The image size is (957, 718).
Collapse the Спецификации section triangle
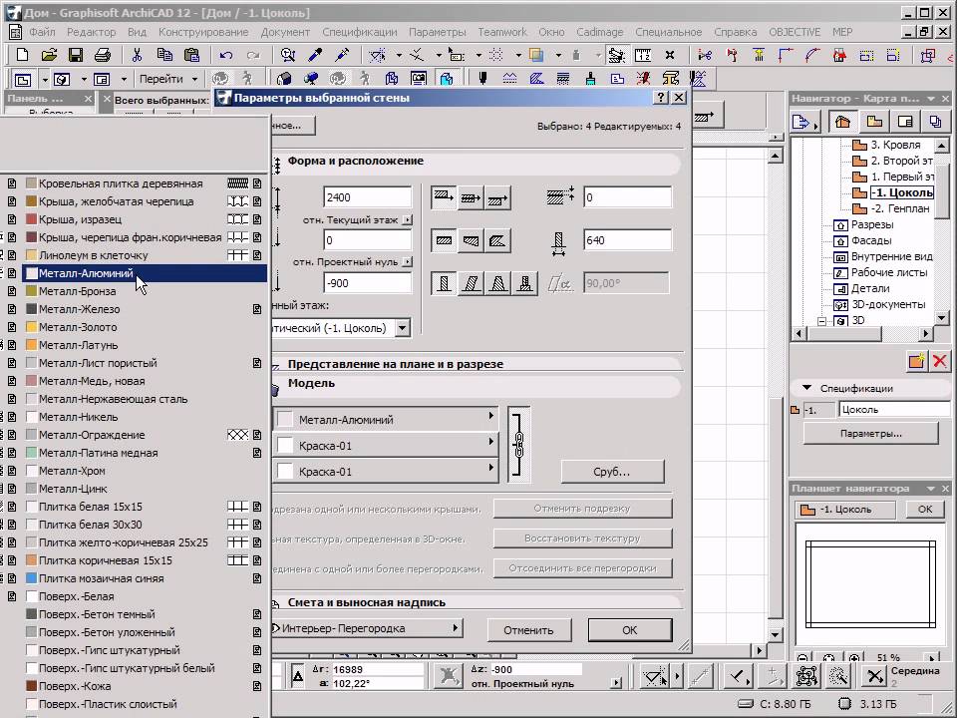point(806,388)
